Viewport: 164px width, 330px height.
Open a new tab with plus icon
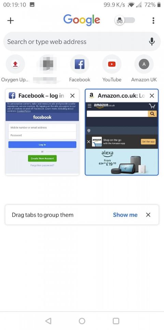pos(10,20)
